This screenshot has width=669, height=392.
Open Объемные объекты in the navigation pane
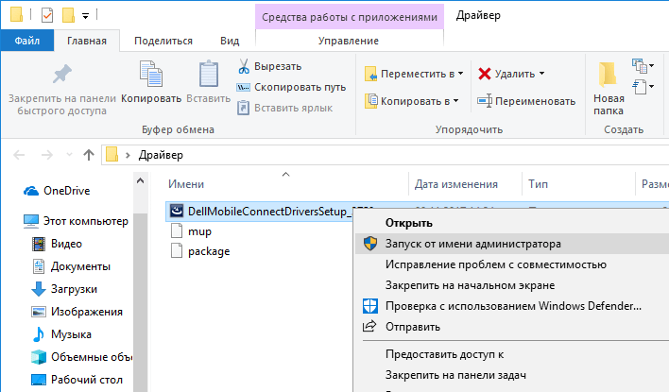(92, 357)
